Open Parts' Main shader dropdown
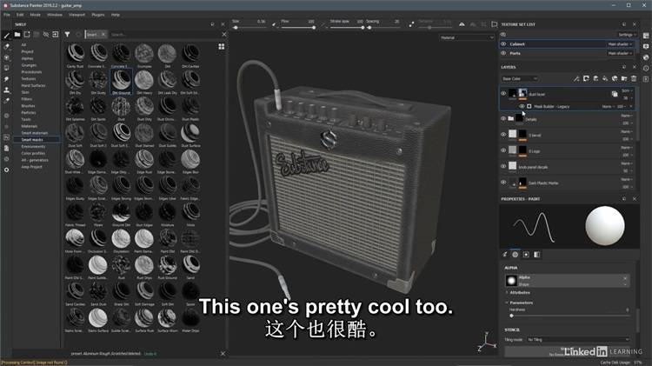 (620, 53)
